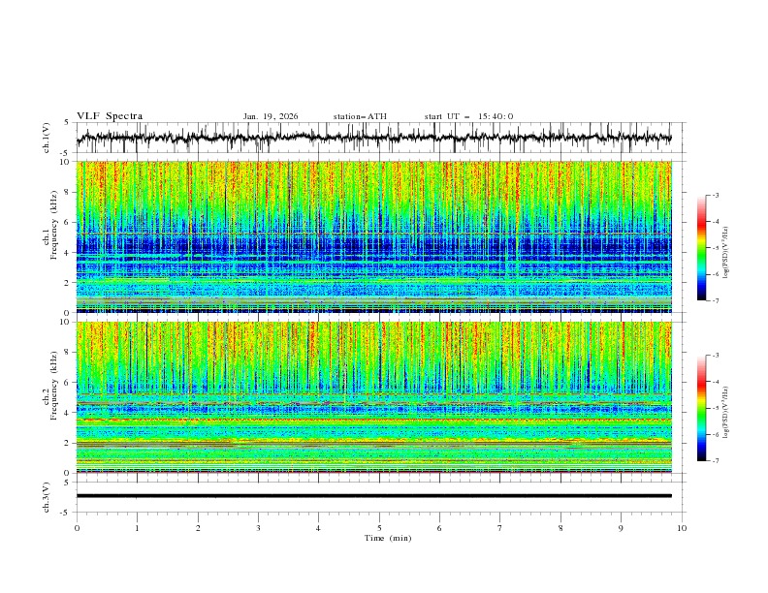Click the ch.1 waveform trace plot
Viewport: 768px width, 593px height.
tap(374, 138)
